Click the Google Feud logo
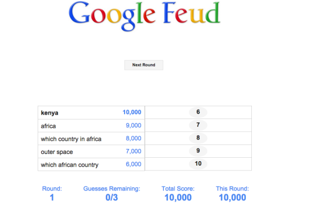310x206 pixels. [x=144, y=16]
